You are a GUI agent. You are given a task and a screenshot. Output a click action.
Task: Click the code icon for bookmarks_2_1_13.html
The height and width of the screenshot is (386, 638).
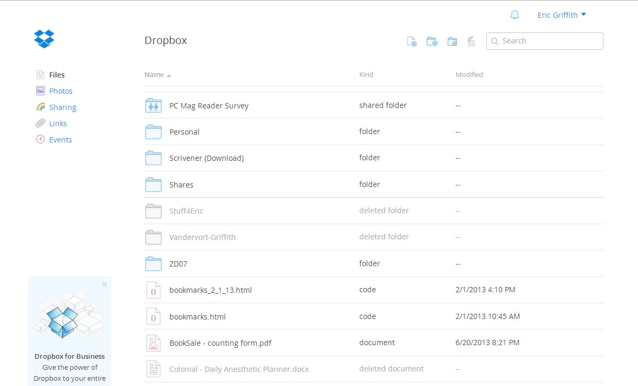click(153, 290)
